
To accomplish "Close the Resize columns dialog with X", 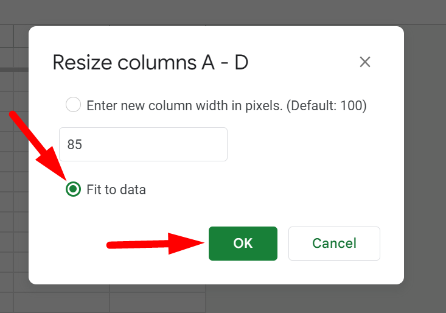I will click(365, 62).
